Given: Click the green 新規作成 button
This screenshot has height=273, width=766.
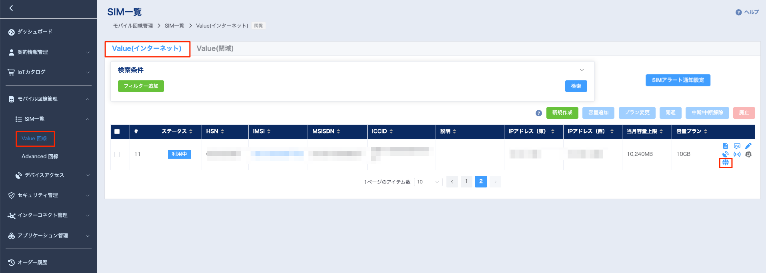Looking at the screenshot, I should 562,113.
